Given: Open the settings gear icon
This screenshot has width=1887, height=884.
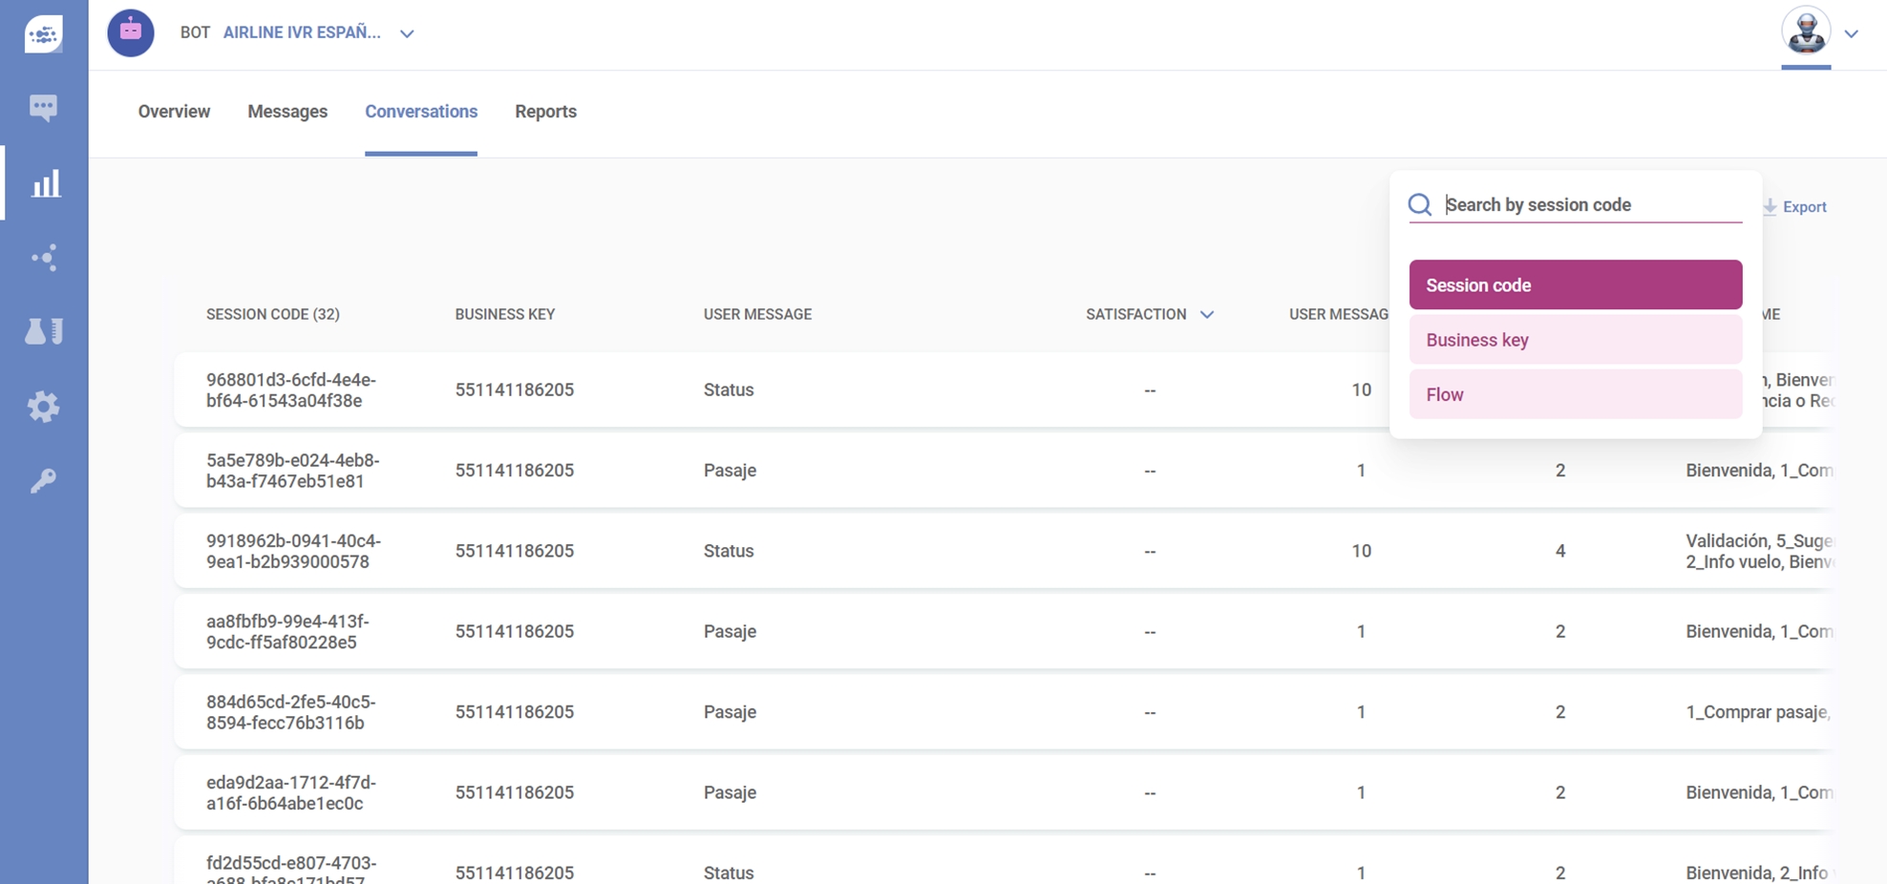Looking at the screenshot, I should pyautogui.click(x=43, y=407).
